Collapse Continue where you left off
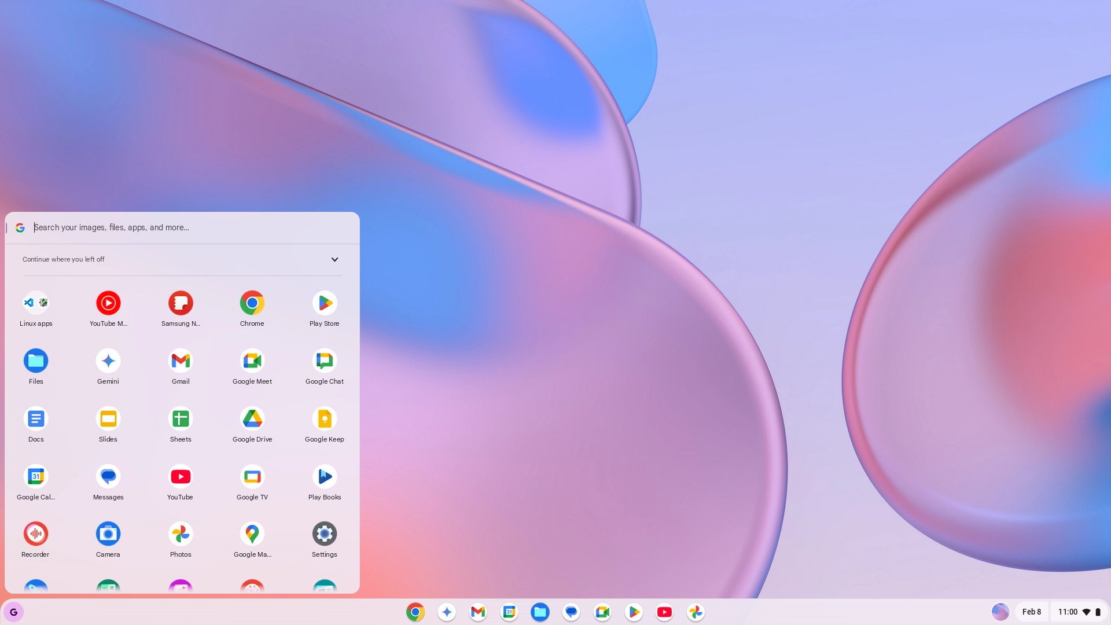The width and height of the screenshot is (1111, 625). [x=334, y=259]
